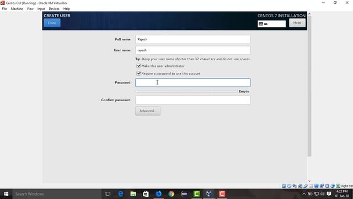The width and height of the screenshot is (353, 199).
Task: Click the network adapter status icon
Action: pos(300,186)
